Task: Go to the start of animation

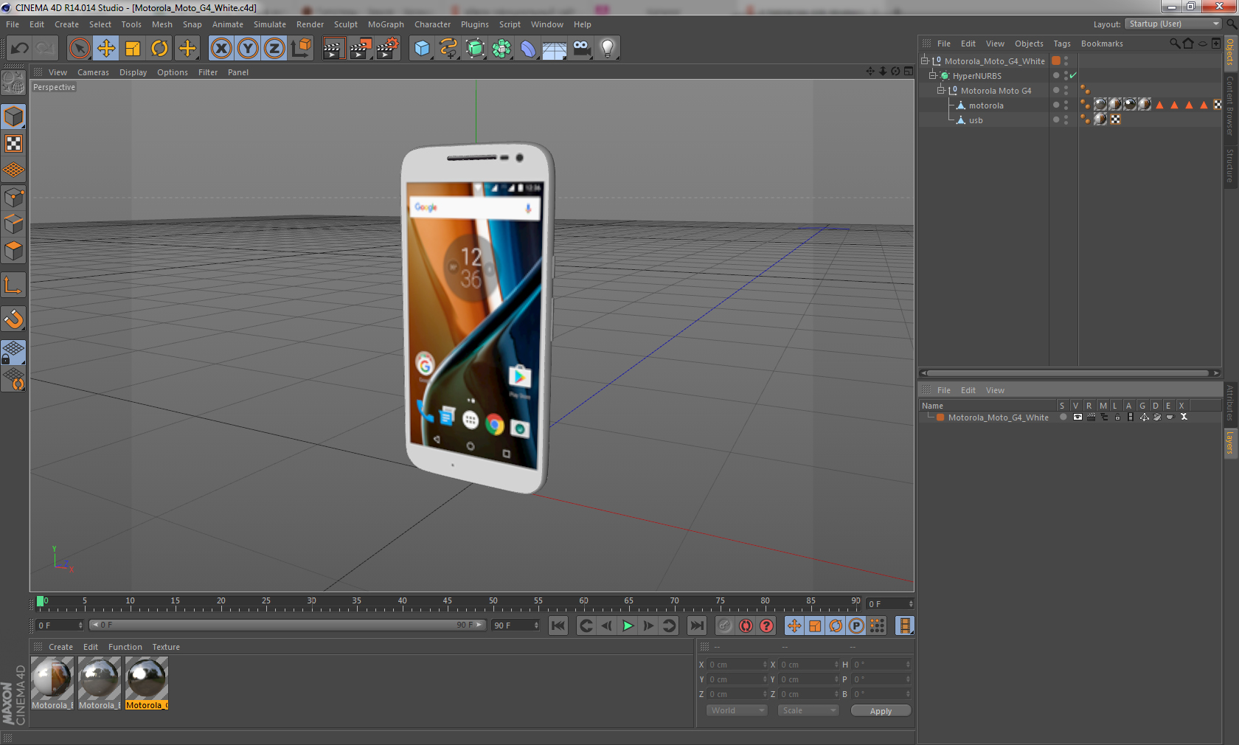Action: tap(558, 626)
